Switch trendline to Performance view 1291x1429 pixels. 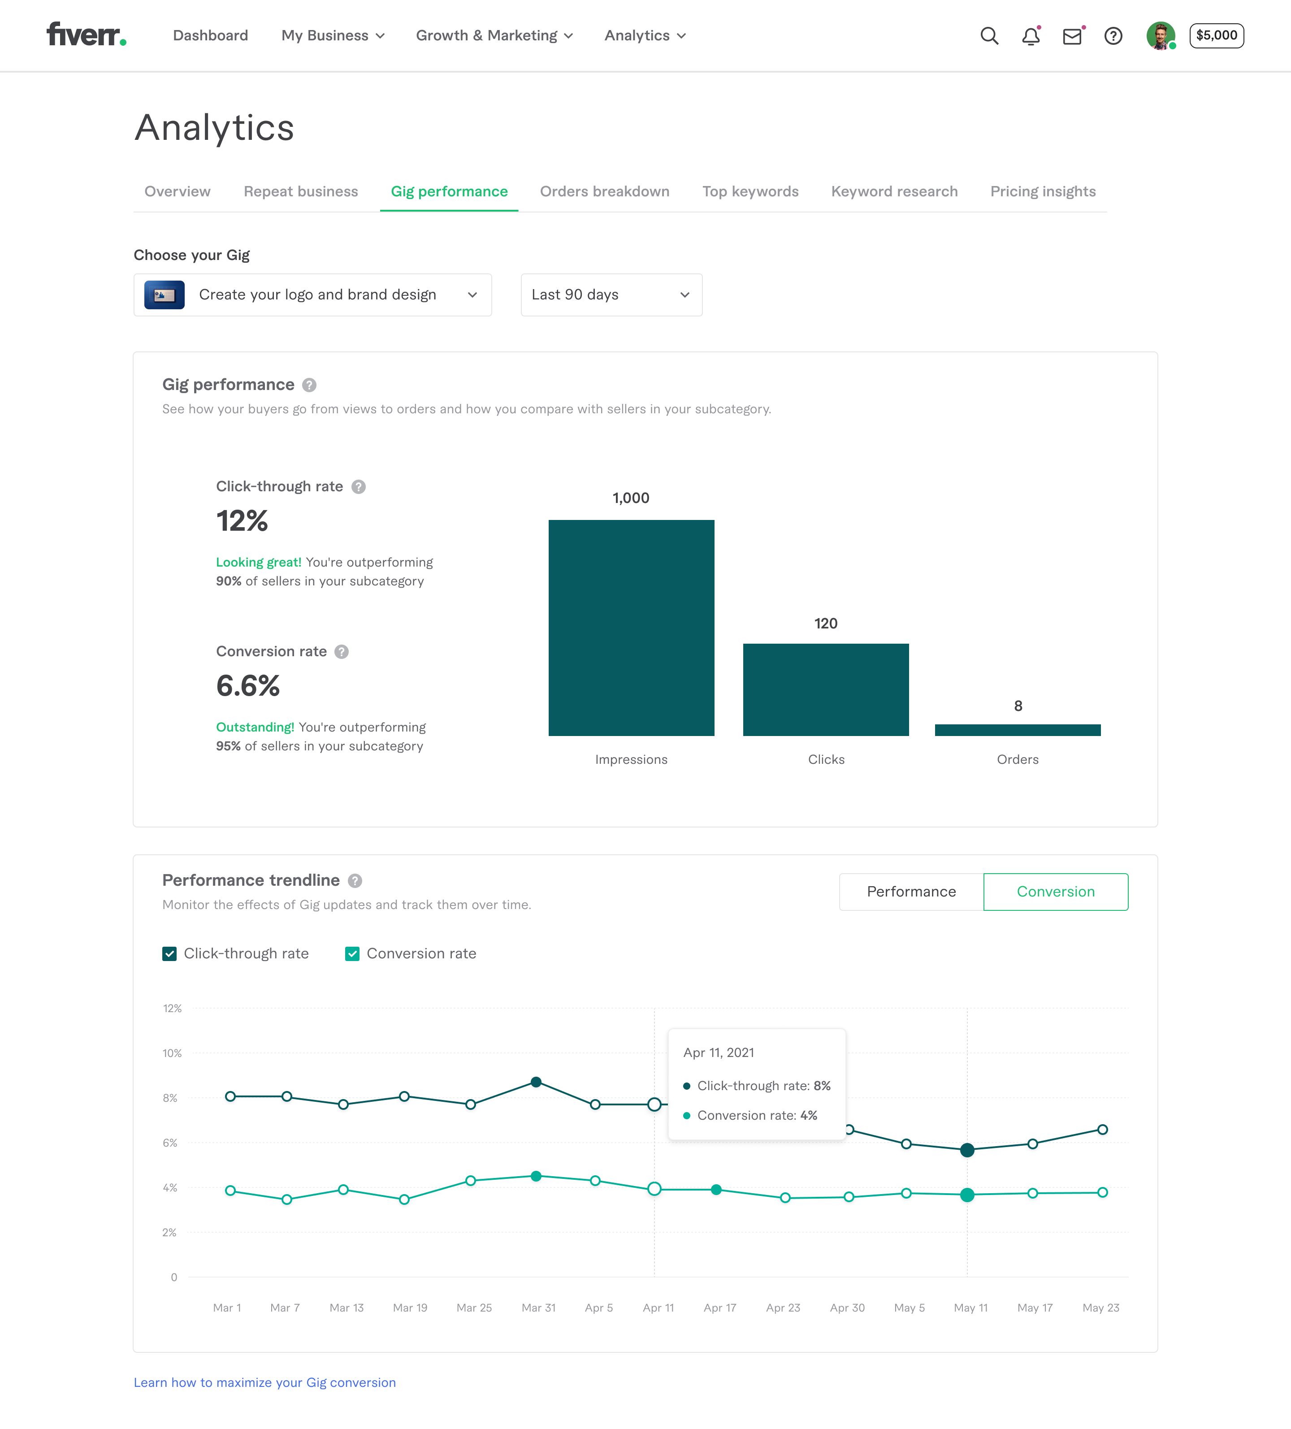[x=911, y=892]
